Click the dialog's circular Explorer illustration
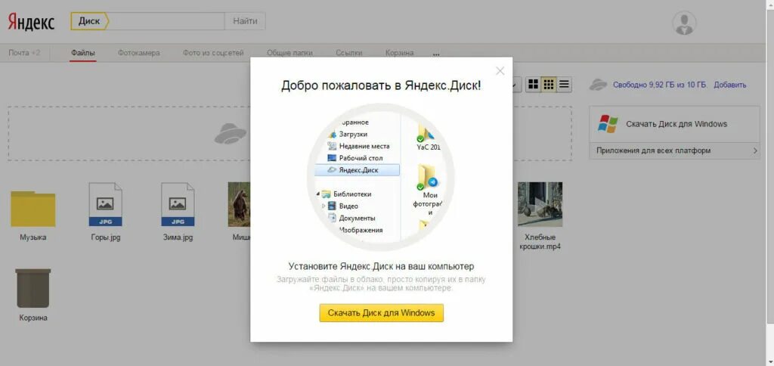 point(381,177)
